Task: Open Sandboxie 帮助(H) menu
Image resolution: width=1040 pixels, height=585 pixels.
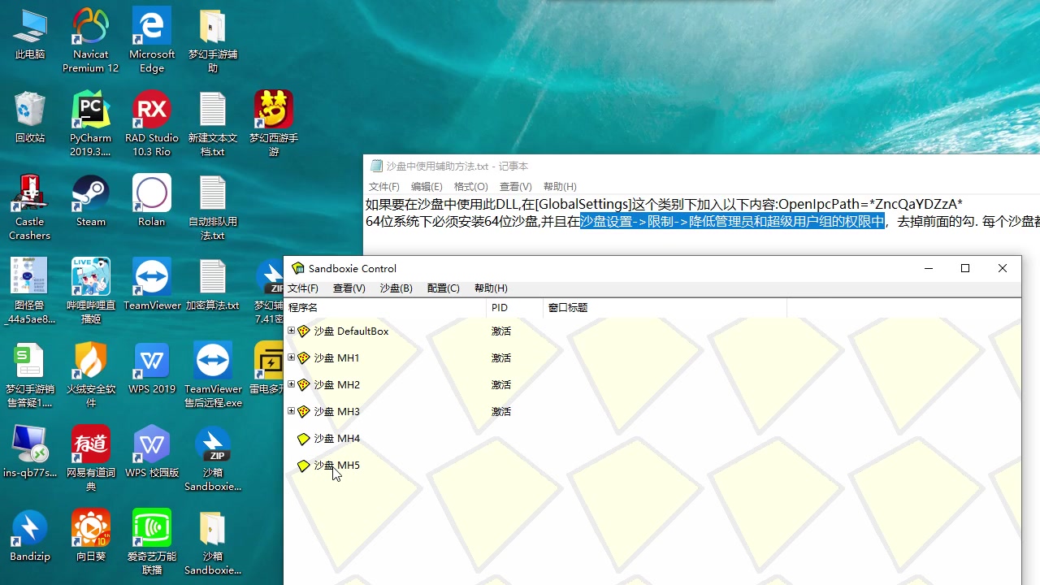Action: (491, 288)
